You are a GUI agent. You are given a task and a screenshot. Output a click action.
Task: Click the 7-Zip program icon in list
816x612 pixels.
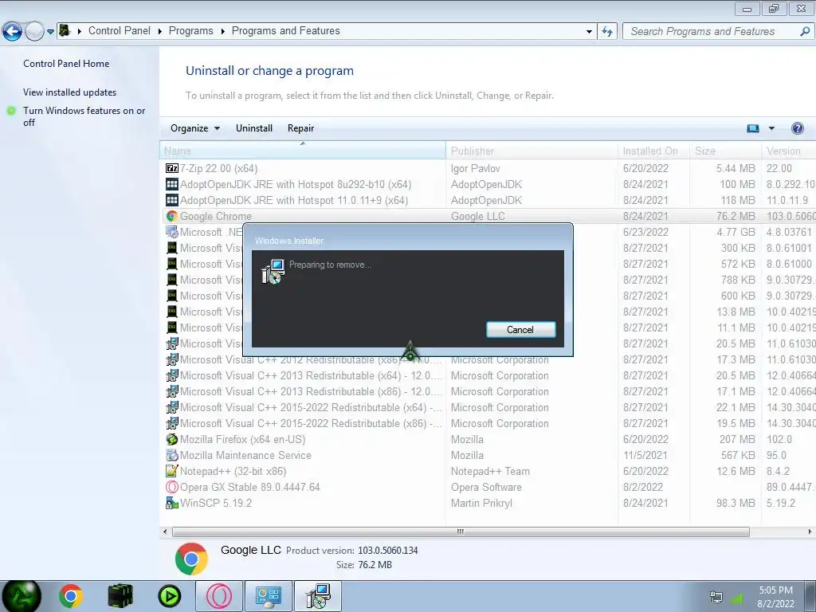(x=172, y=168)
